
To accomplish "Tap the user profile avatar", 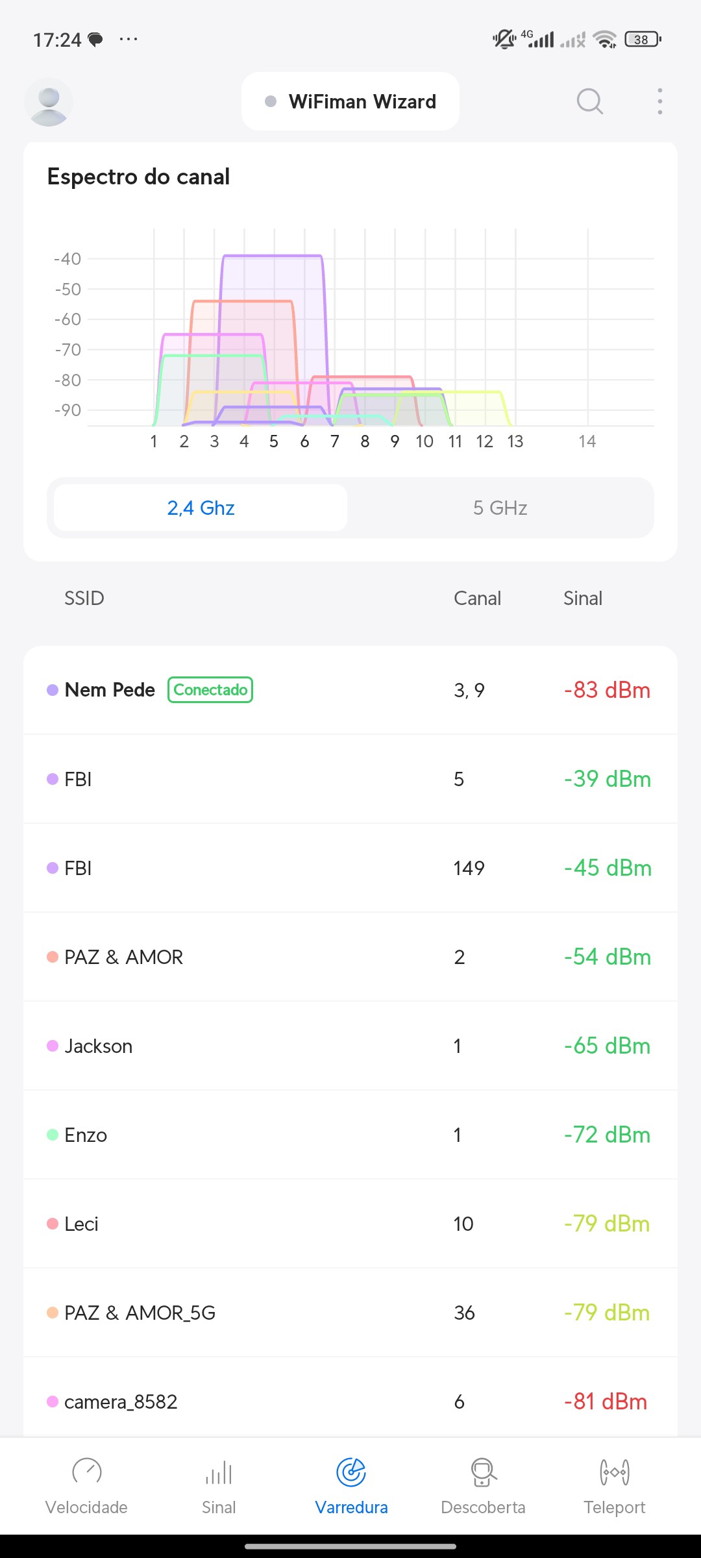I will pyautogui.click(x=49, y=102).
